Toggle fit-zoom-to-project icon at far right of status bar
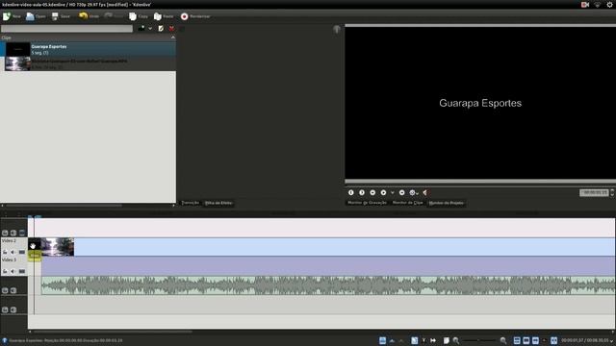The image size is (616, 346). [x=553, y=340]
